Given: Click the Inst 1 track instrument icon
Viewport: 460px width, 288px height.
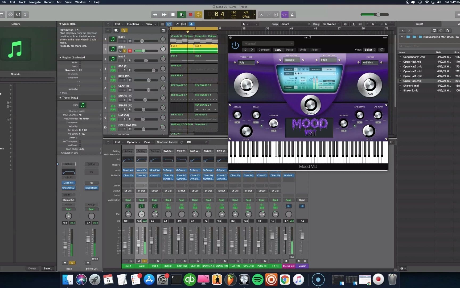Looking at the screenshot, I should (x=113, y=39).
